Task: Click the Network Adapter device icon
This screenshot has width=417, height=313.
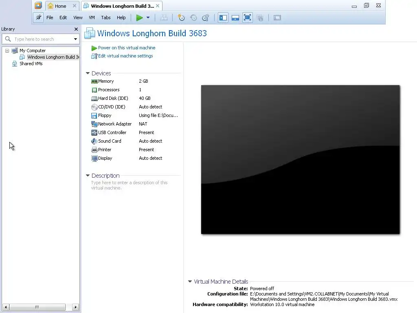Action: coord(94,124)
